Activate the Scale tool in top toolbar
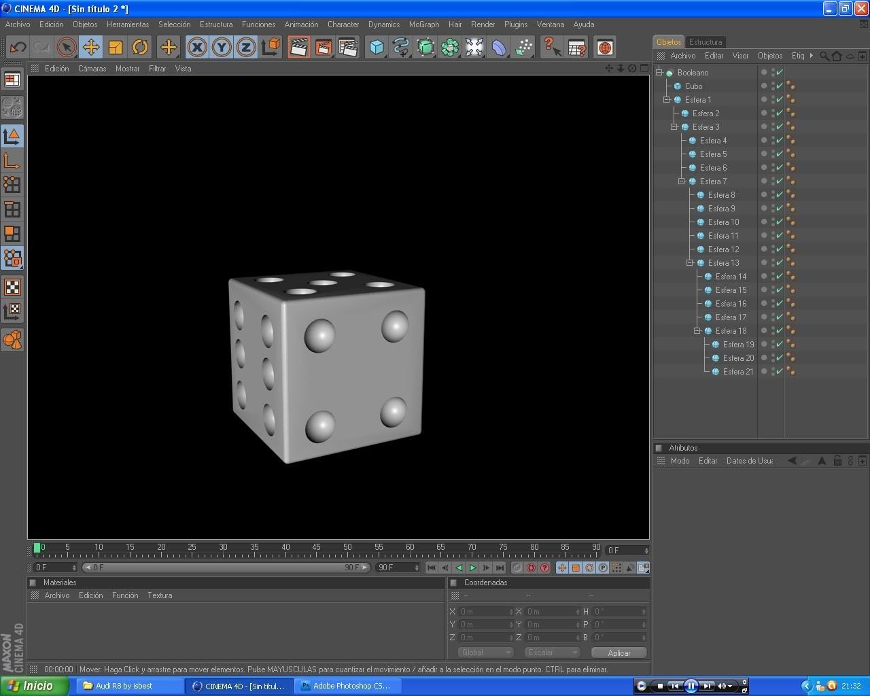 pyautogui.click(x=115, y=48)
